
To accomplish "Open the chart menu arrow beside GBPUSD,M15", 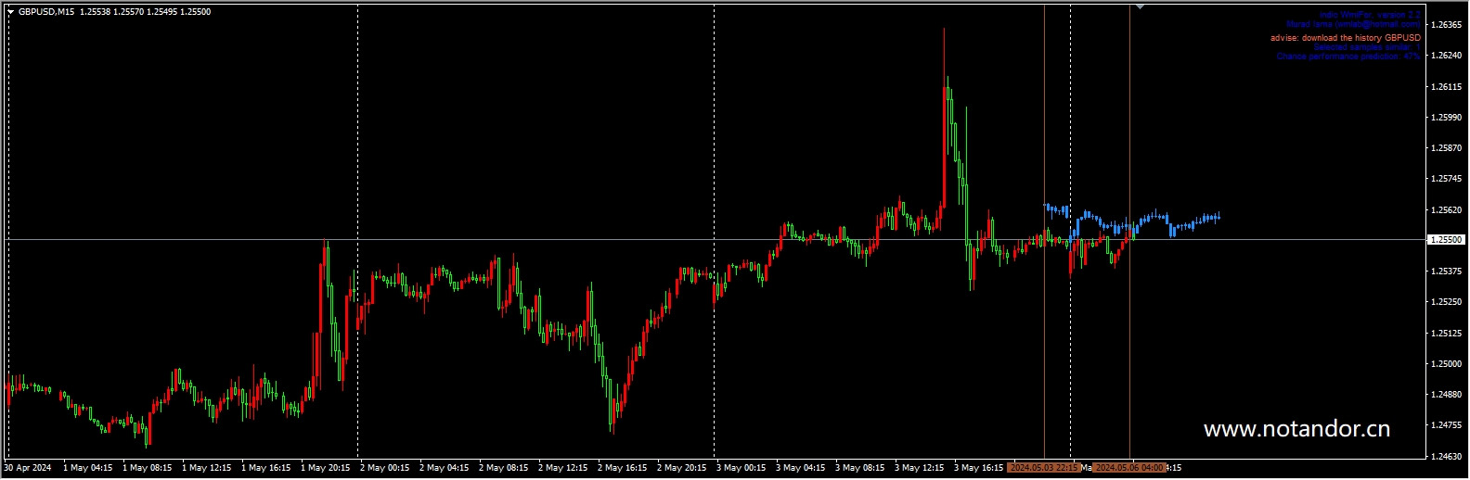I will [10, 12].
